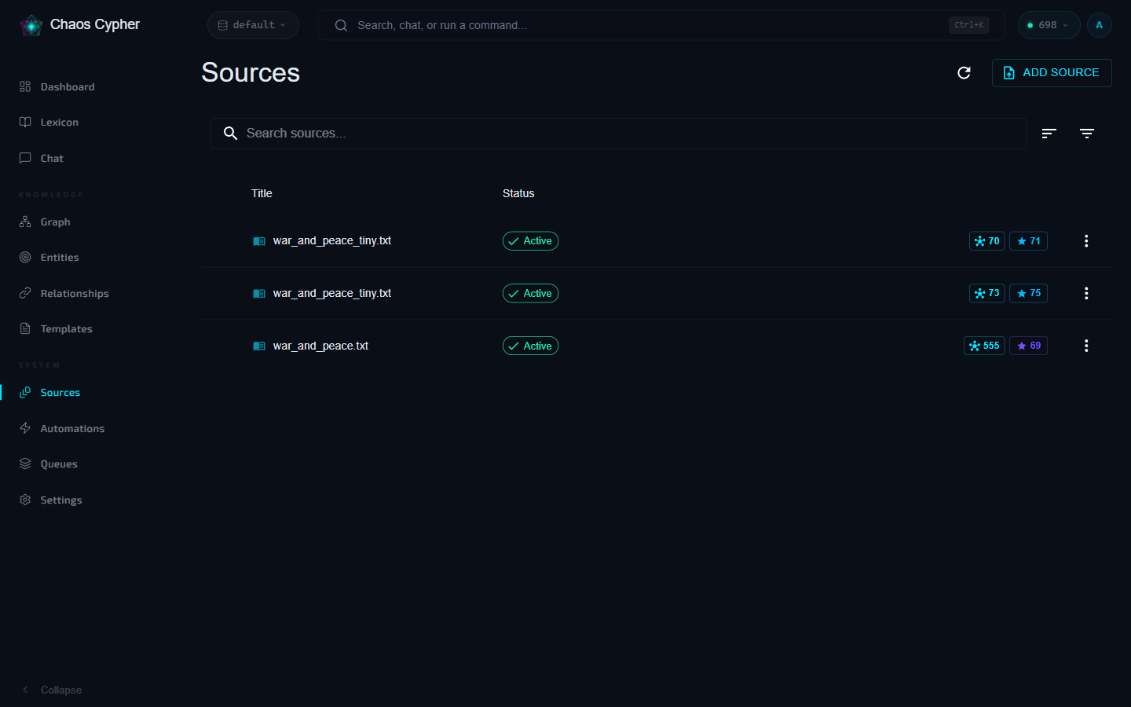
Task: Click the 71 star badge
Action: coord(1028,241)
